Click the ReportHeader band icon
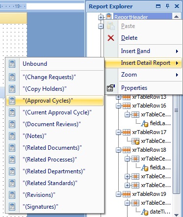 tap(109, 17)
